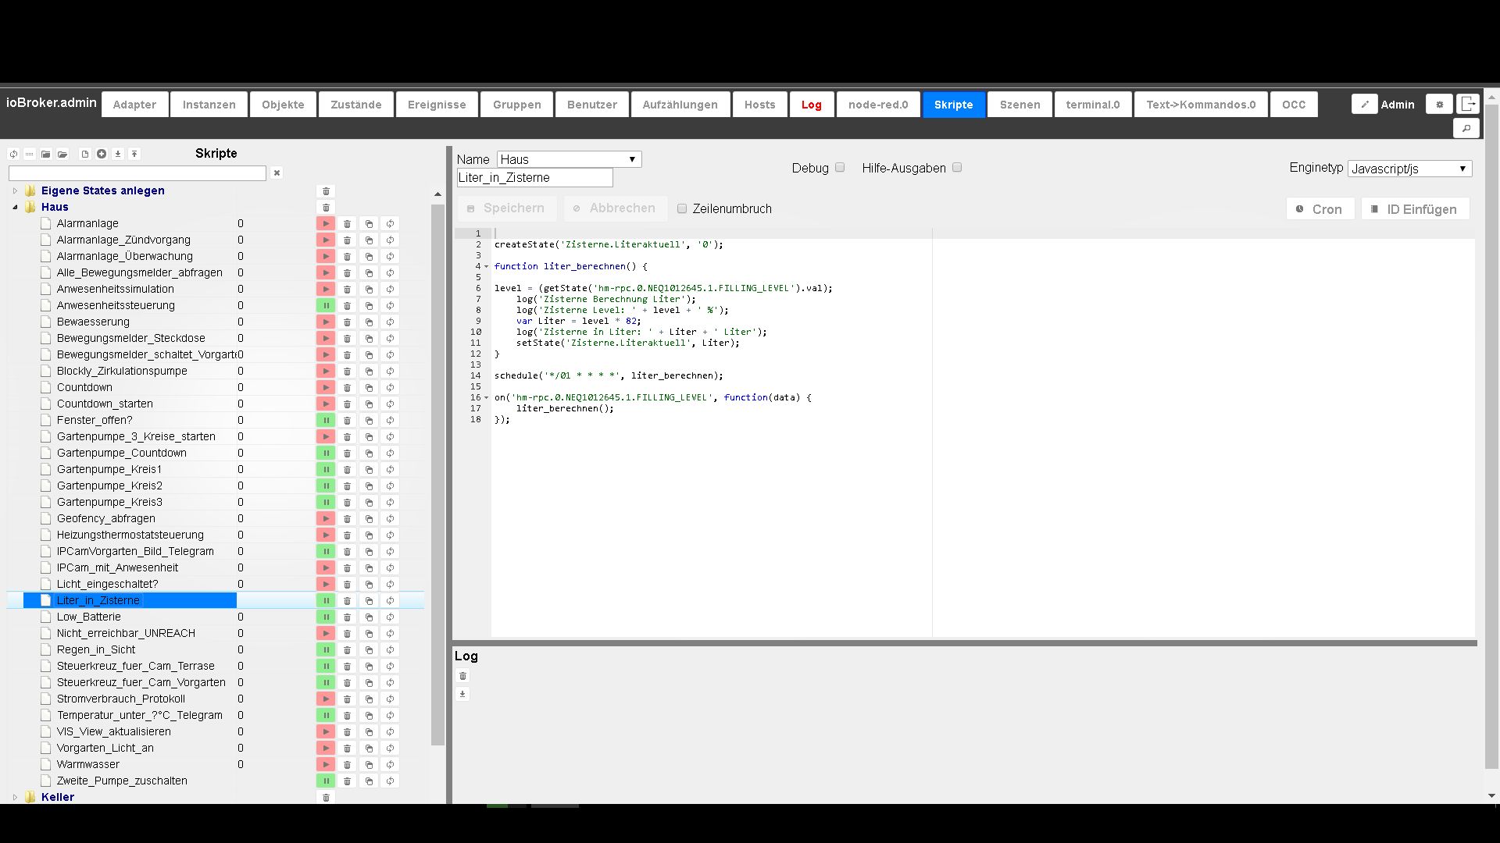Click the refresh script list icon
Viewport: 1500px width, 843px height.
[x=13, y=154]
